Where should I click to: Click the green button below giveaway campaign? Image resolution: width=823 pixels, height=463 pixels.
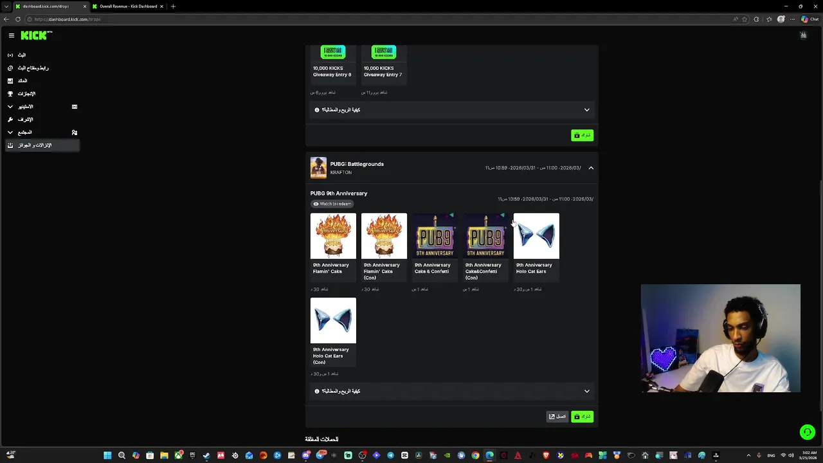point(582,135)
